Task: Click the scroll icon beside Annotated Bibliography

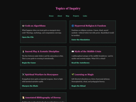Action: (23, 97)
